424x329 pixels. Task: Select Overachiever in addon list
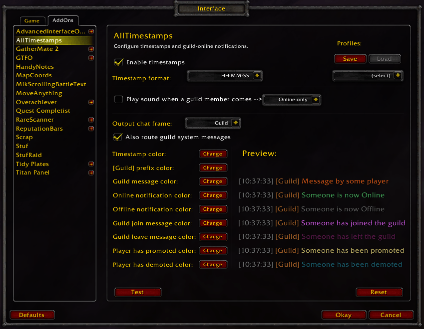[36, 102]
